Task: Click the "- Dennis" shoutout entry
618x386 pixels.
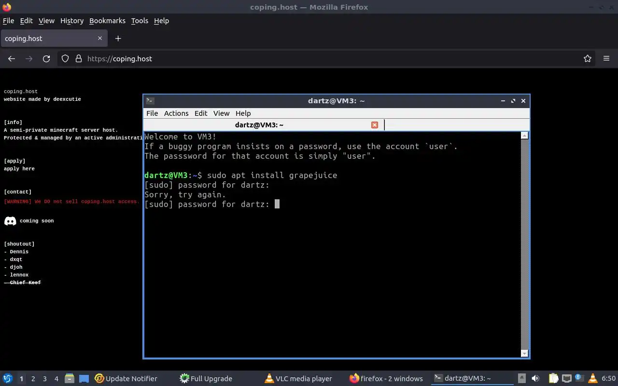Action: [x=16, y=252]
